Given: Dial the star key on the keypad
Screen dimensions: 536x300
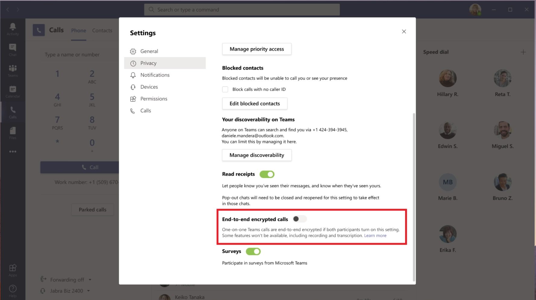Looking at the screenshot, I should click(x=57, y=142).
